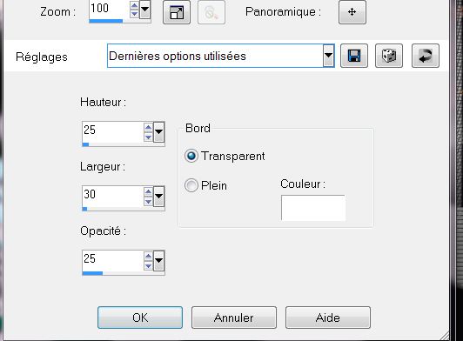Click the Couleur white color swatch

click(x=313, y=208)
